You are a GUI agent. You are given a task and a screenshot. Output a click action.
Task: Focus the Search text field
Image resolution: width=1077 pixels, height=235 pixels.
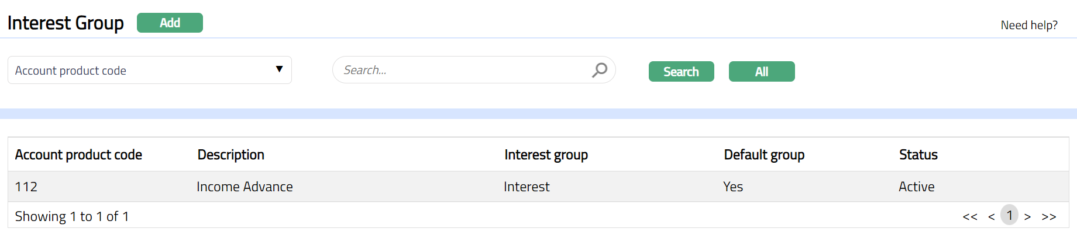(x=462, y=70)
